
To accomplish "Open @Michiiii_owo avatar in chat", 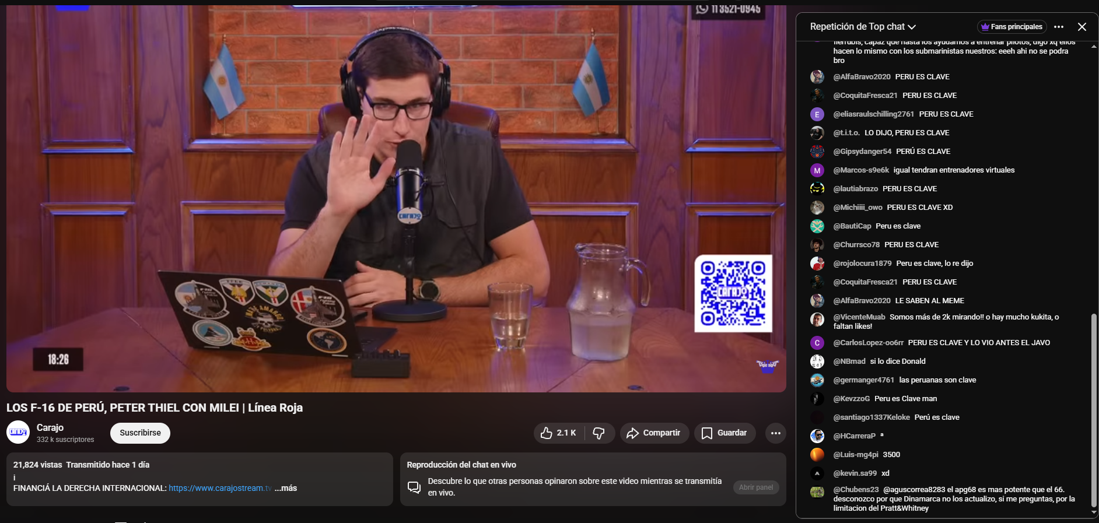I will pyautogui.click(x=817, y=208).
